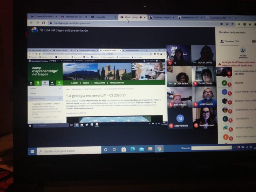Viewport: 256px width, 192px height.
Task: Click the Task View taskbar icon
Action: 114,150
